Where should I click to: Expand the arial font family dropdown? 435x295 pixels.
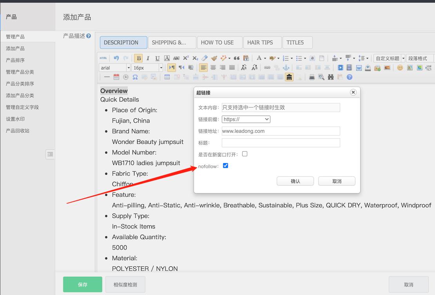(128, 68)
